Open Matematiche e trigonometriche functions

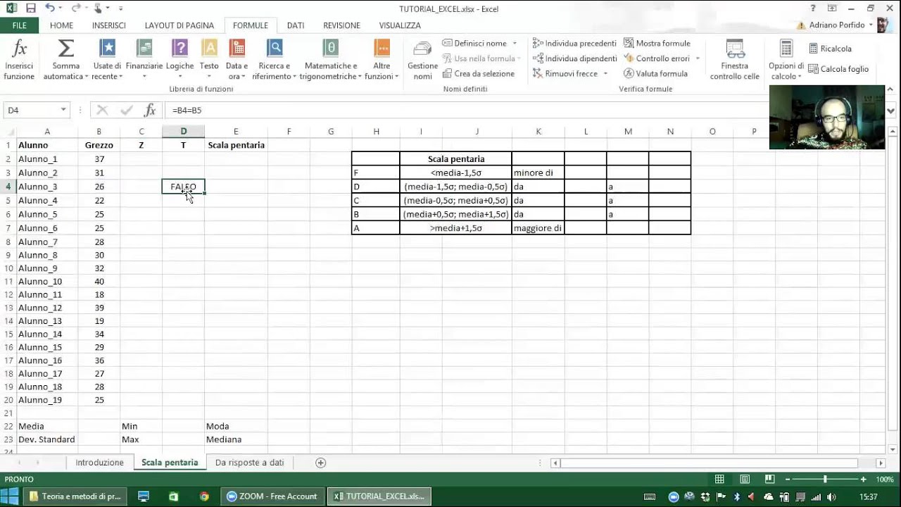pos(330,60)
